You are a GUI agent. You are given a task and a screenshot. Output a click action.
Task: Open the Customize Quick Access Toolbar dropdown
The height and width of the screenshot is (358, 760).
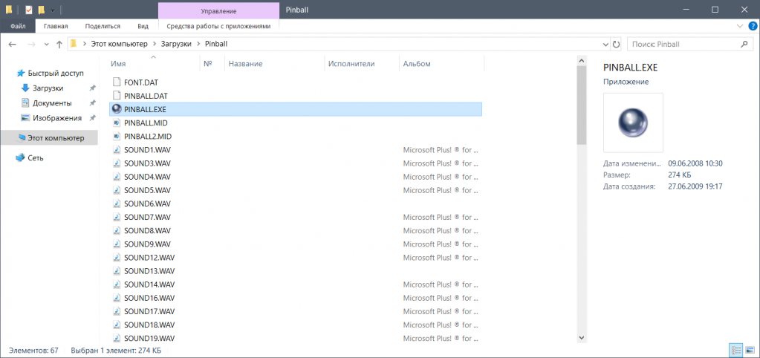(53, 10)
